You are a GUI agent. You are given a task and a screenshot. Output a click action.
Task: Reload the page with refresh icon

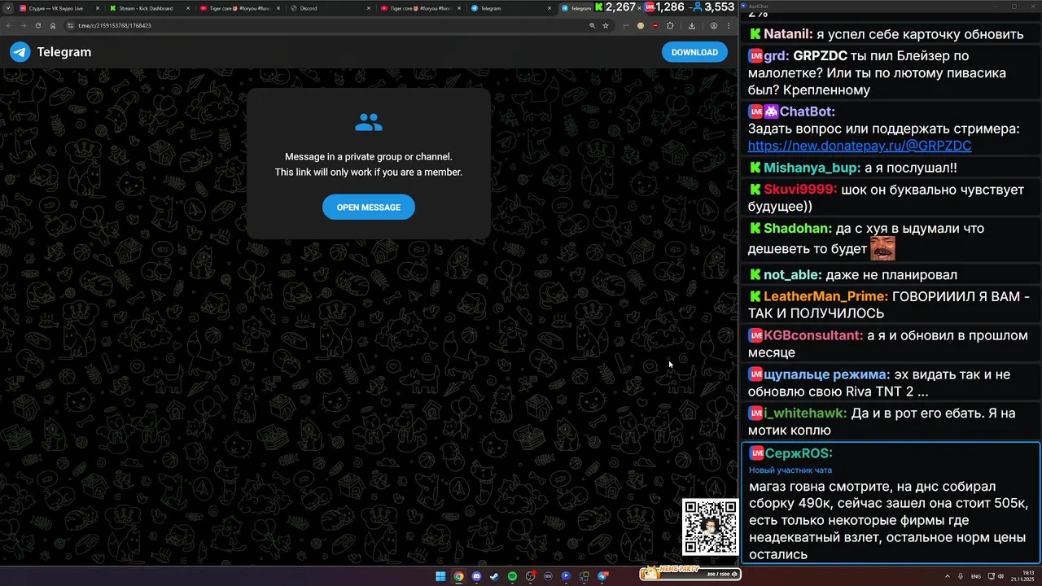coord(37,25)
